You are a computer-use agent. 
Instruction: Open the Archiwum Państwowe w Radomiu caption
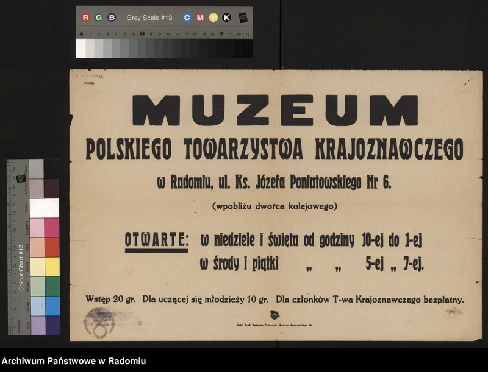[x=74, y=360]
